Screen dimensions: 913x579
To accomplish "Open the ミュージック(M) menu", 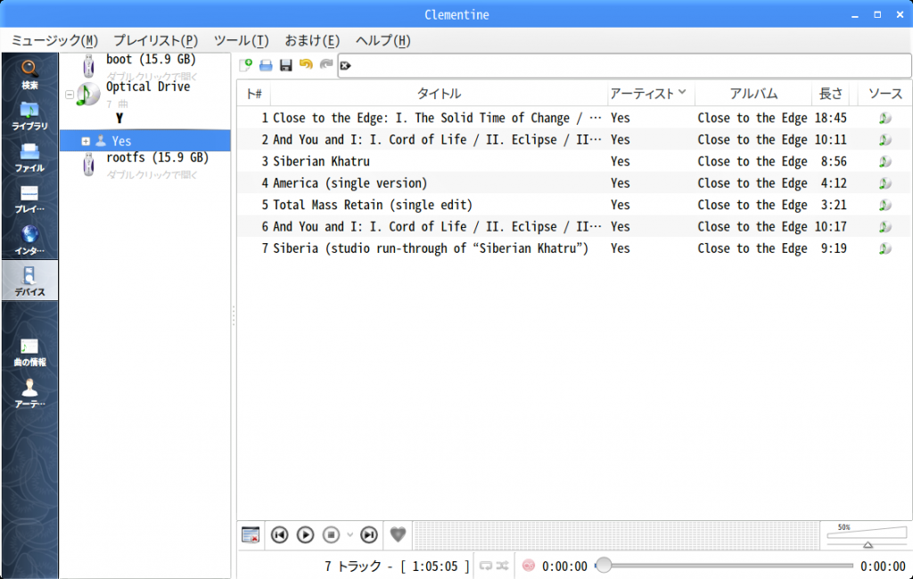I will 54,41.
